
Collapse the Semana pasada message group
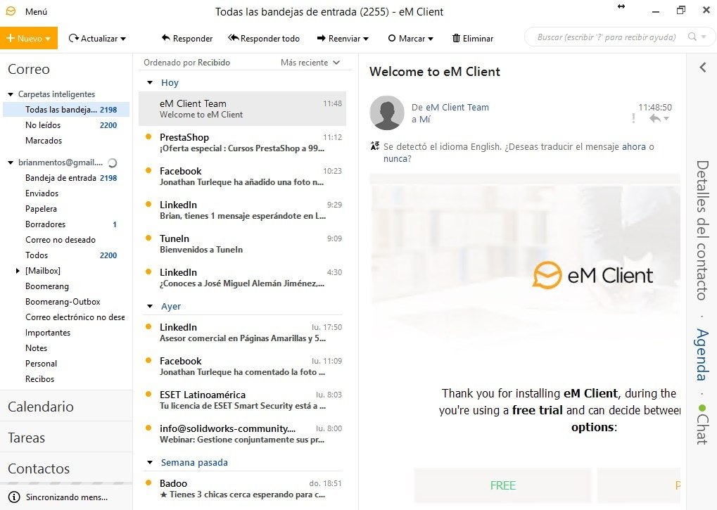point(150,462)
